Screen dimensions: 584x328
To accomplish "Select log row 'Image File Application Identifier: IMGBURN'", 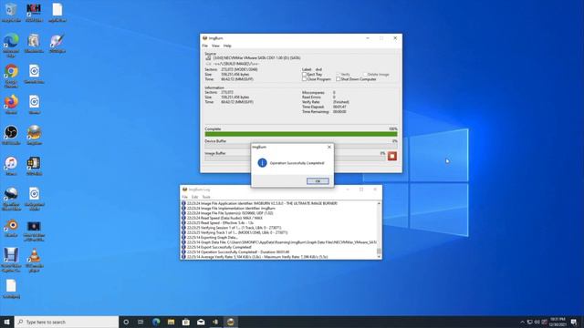I will (x=278, y=203).
